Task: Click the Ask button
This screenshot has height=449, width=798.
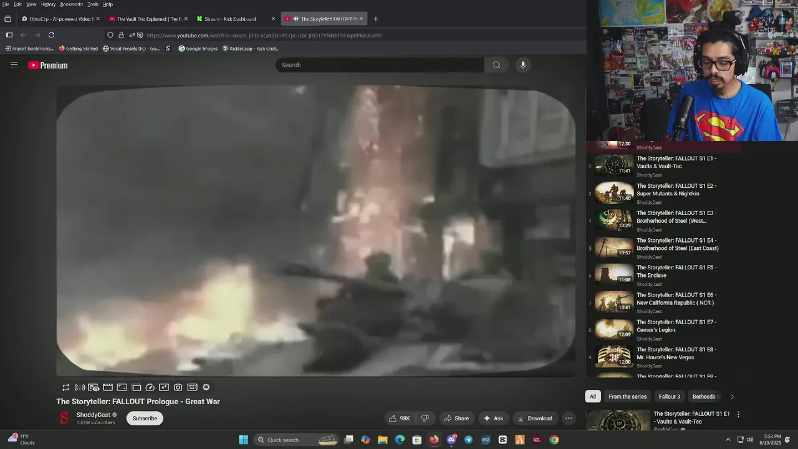Action: (493, 418)
